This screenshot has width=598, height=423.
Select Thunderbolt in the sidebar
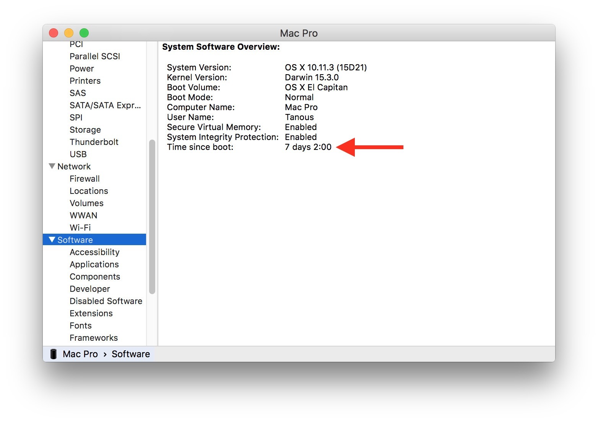click(x=94, y=142)
